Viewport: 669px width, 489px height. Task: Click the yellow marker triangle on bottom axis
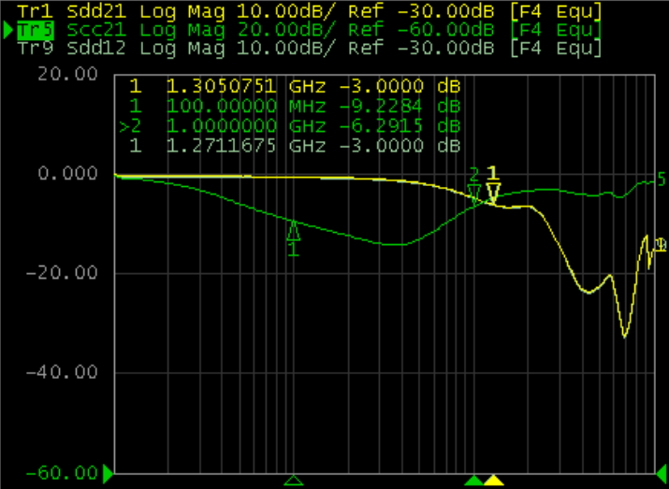point(493,481)
